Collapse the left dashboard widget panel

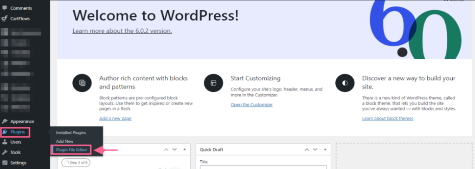(x=184, y=150)
